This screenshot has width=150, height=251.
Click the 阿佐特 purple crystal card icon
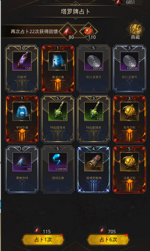[x=22, y=61]
